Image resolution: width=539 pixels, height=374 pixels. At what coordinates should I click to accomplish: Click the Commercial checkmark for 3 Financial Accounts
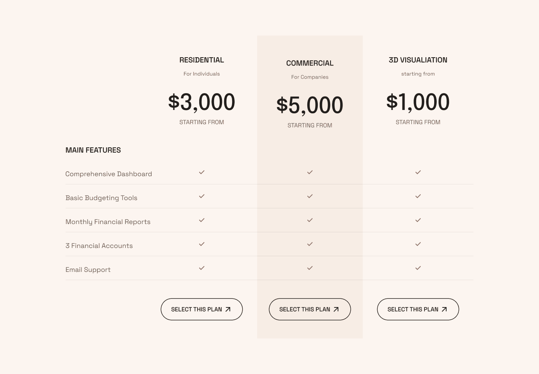pyautogui.click(x=310, y=244)
